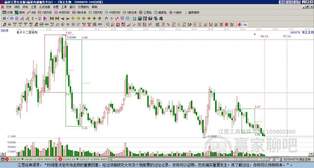Click the save diskette icon

[150, 19]
